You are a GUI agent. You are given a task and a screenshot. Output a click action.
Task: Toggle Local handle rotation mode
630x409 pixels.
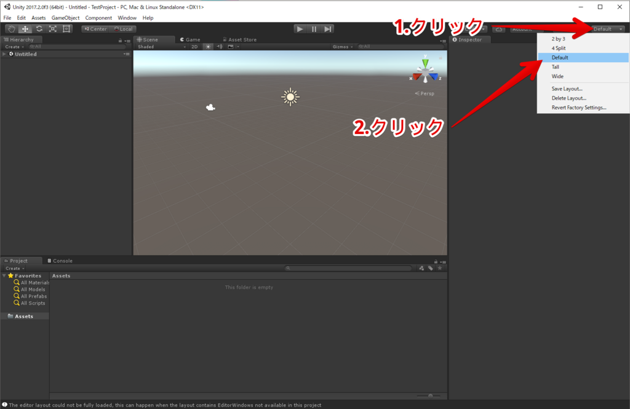[x=123, y=29]
